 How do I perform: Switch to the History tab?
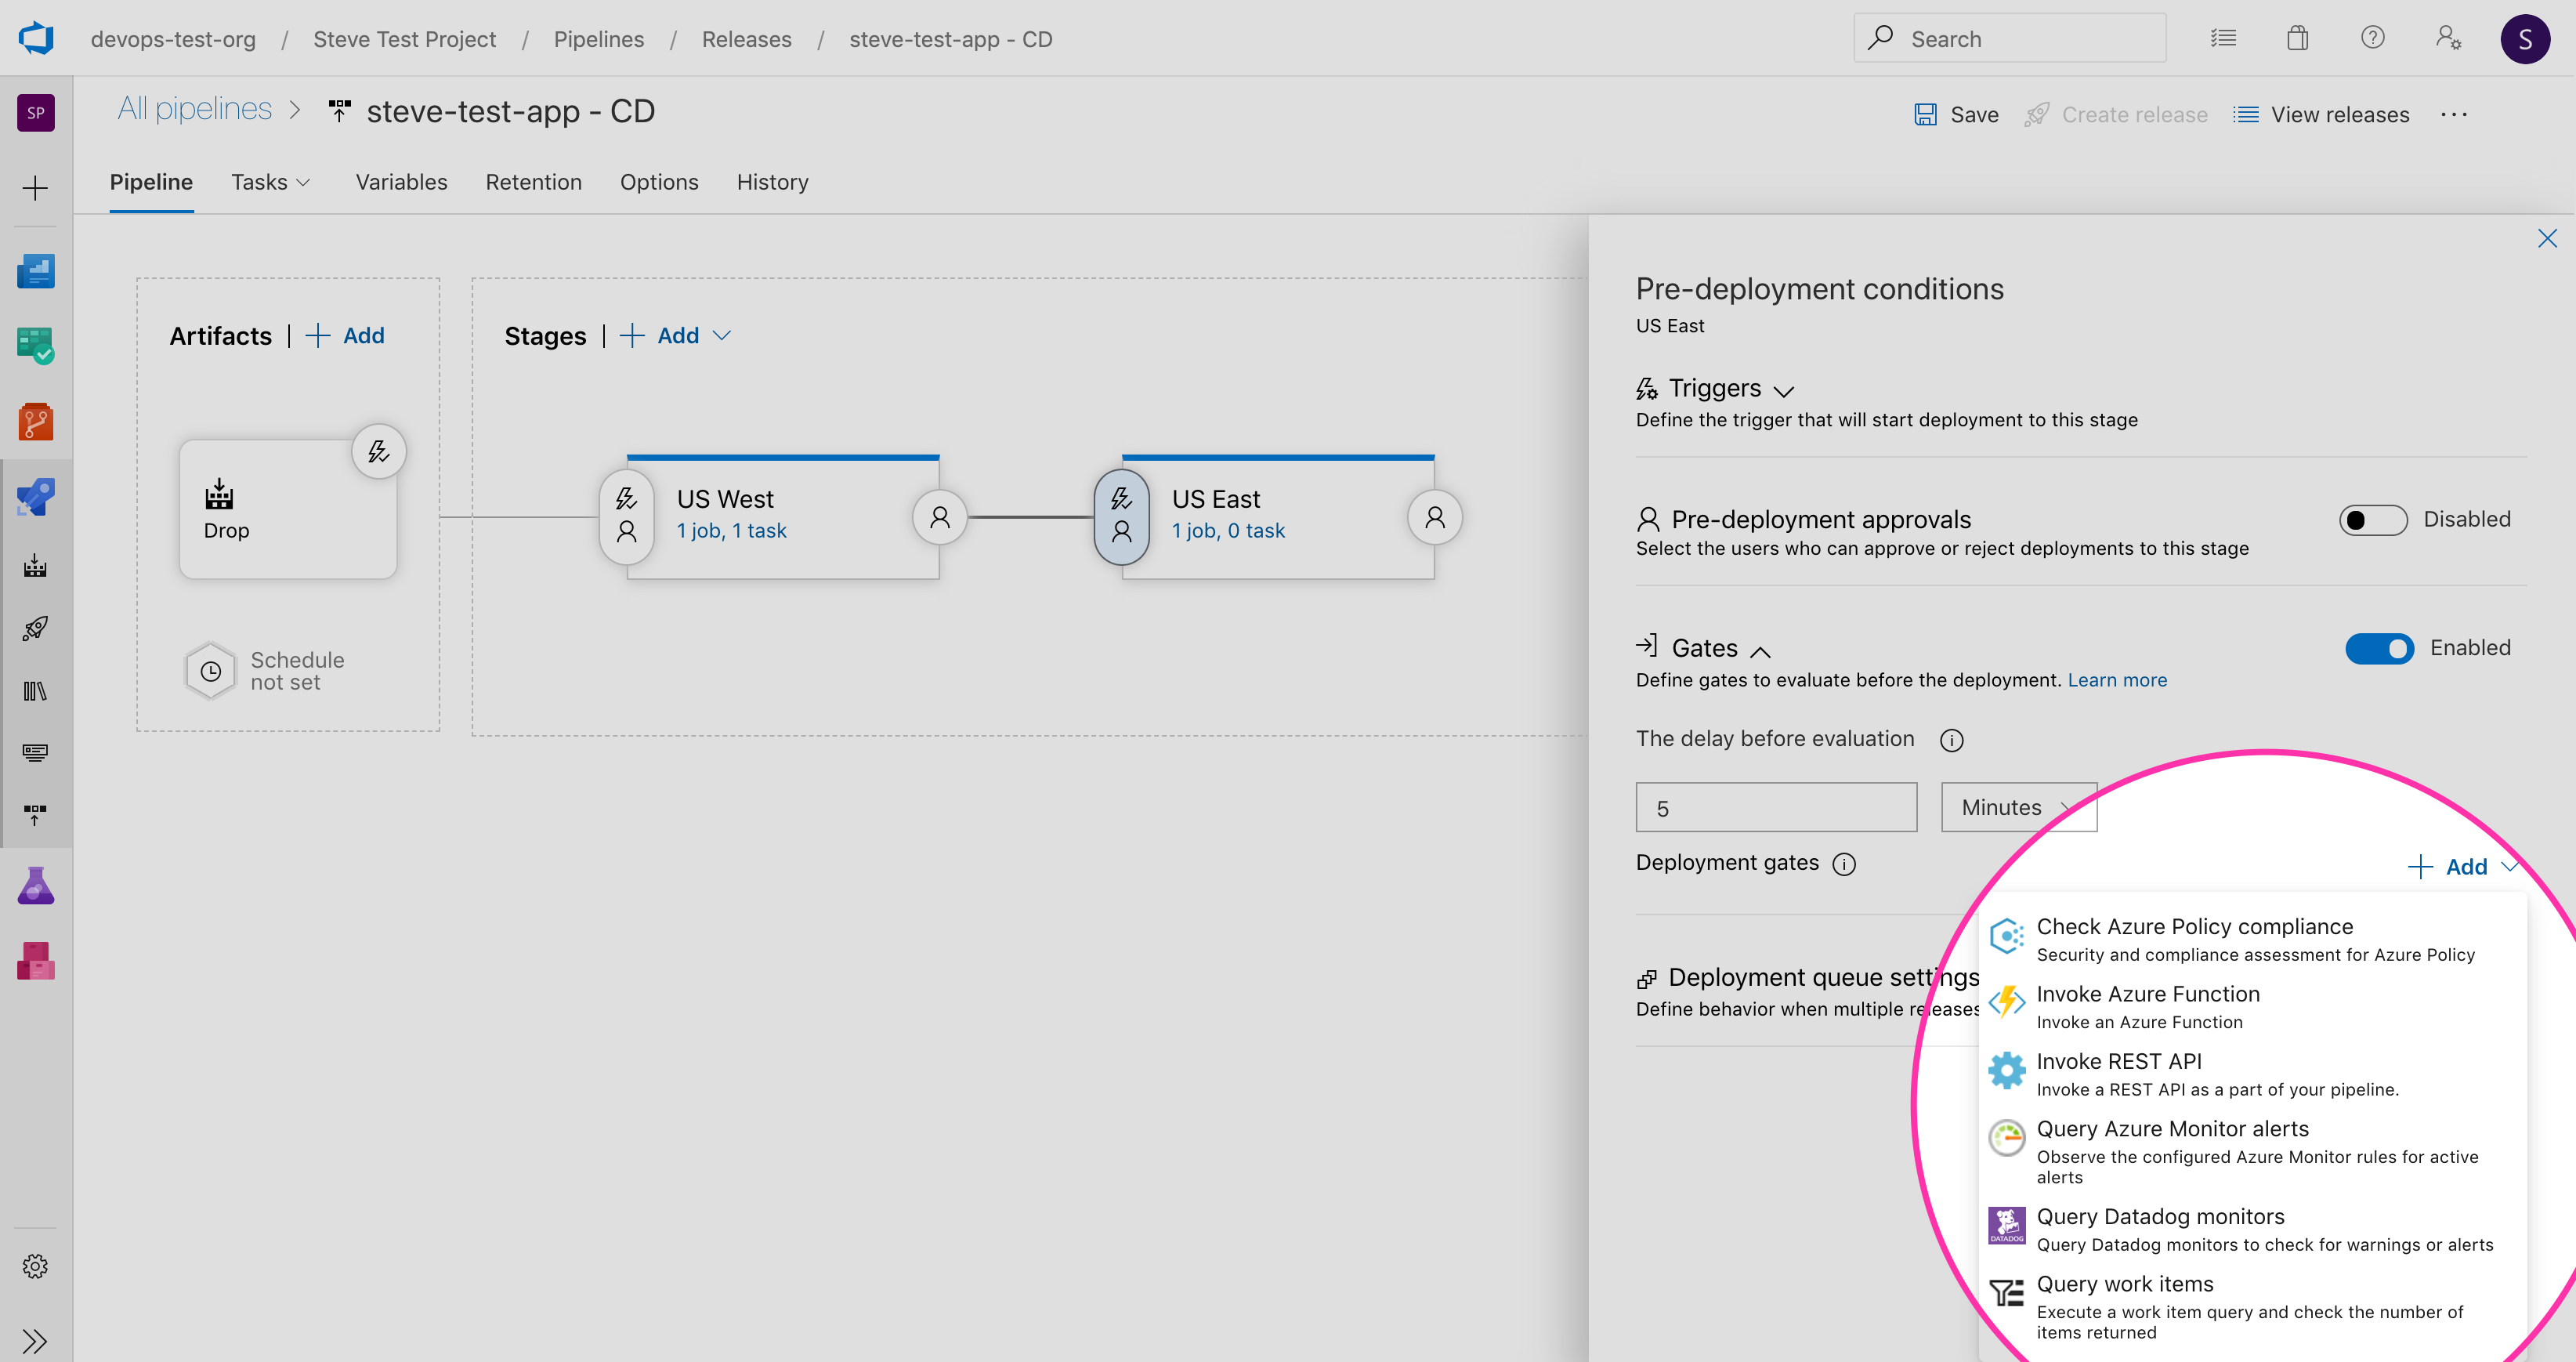coord(772,182)
